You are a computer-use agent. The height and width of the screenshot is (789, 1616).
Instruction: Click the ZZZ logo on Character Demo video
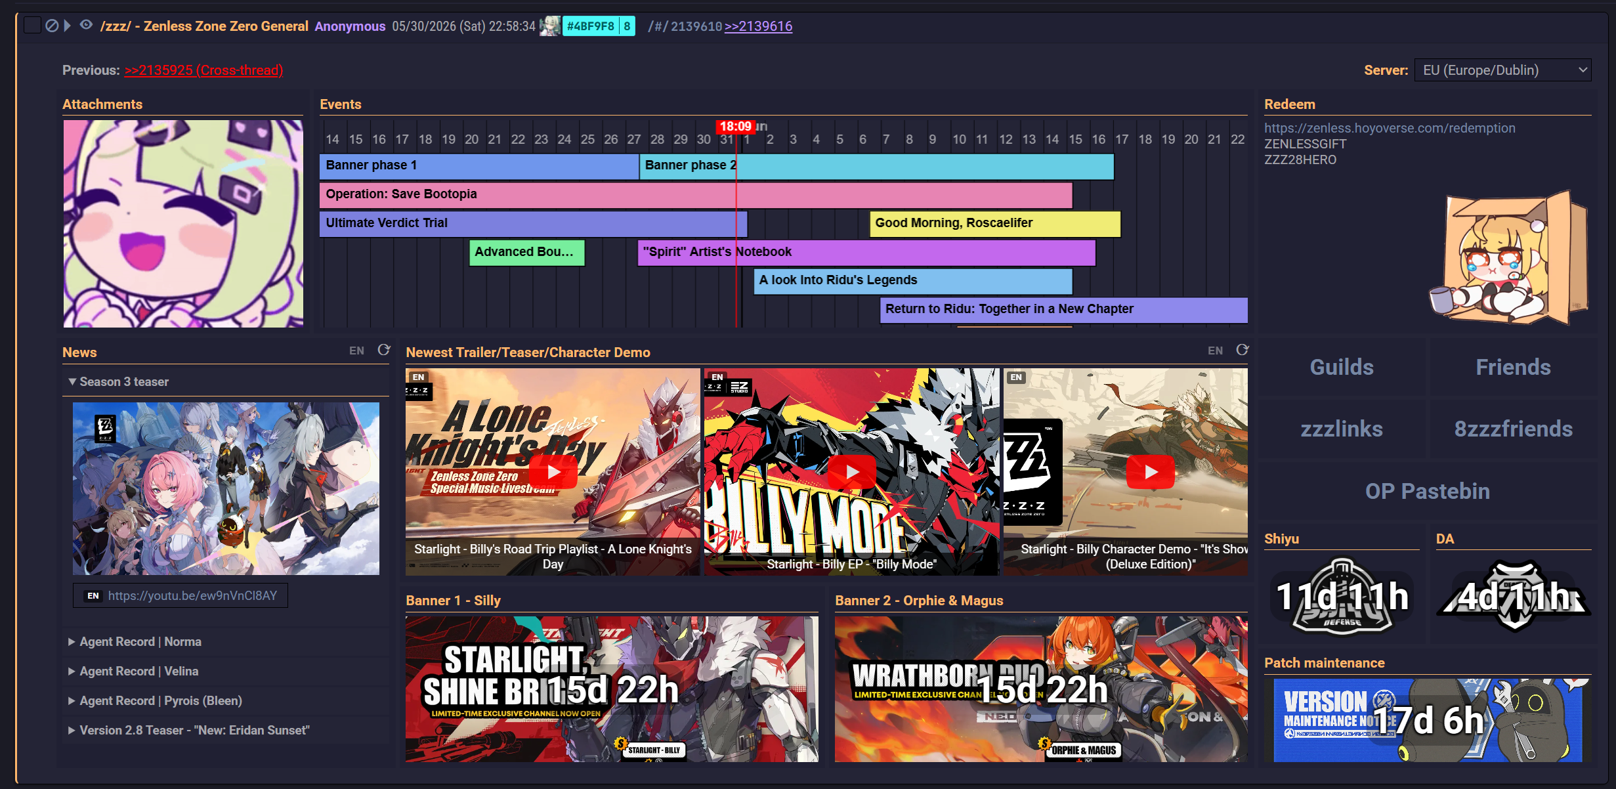tap(1032, 471)
